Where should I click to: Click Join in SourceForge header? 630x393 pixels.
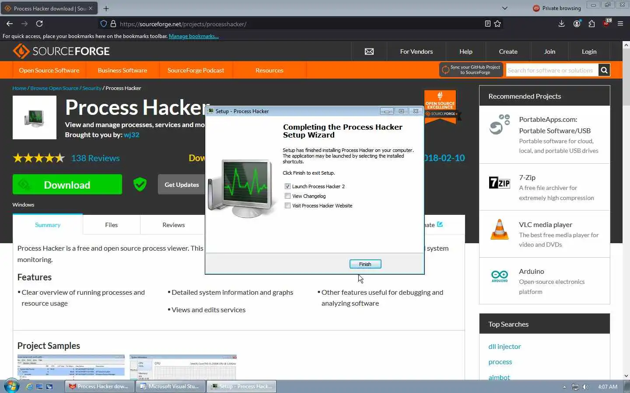(x=550, y=52)
